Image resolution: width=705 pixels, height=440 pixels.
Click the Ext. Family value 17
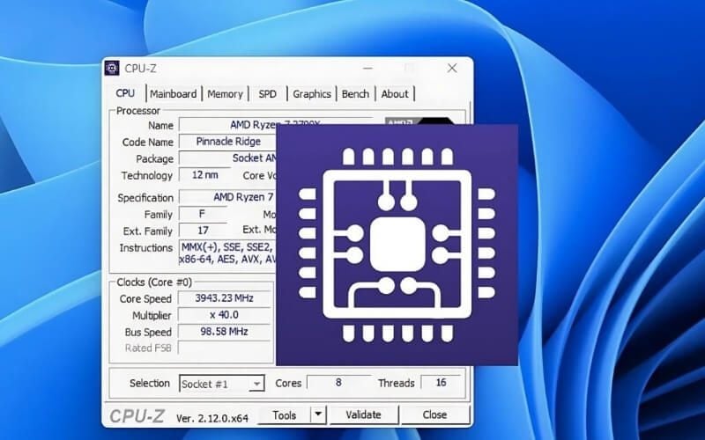(x=203, y=231)
